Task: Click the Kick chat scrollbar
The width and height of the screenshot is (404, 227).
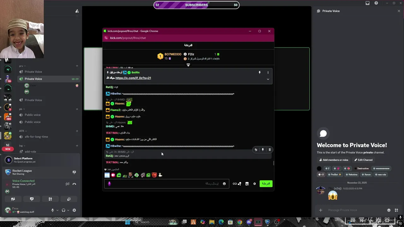Action: tap(274, 163)
